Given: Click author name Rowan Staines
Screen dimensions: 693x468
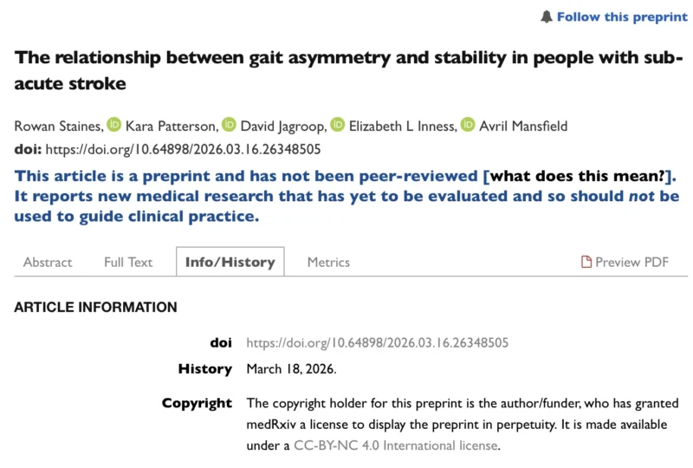Looking at the screenshot, I should click(56, 127).
